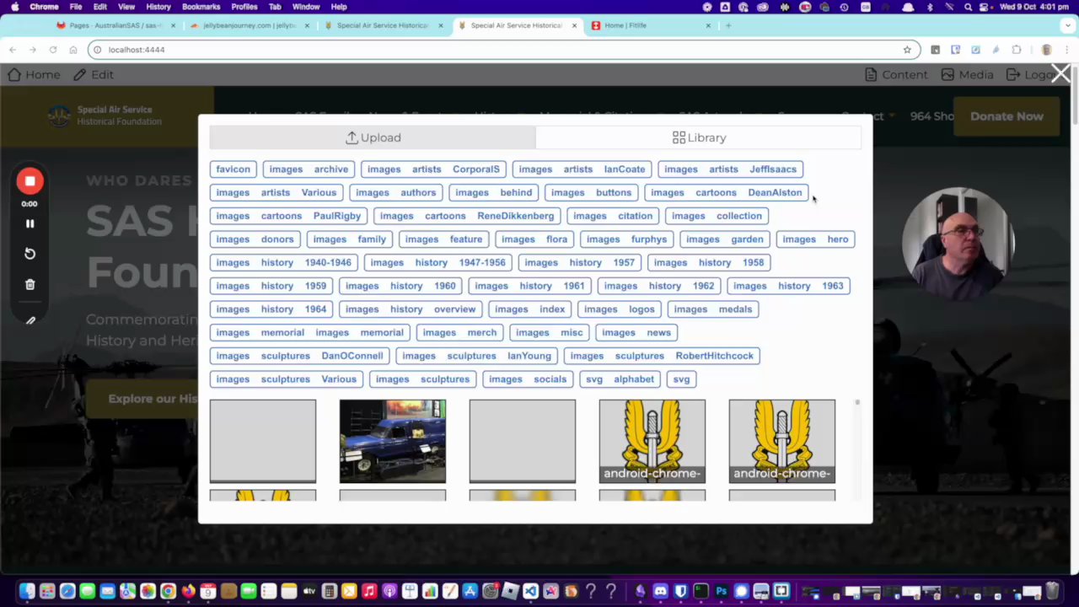This screenshot has width=1079, height=607.
Task: Switch to the Library tab in the modal
Action: [x=699, y=137]
